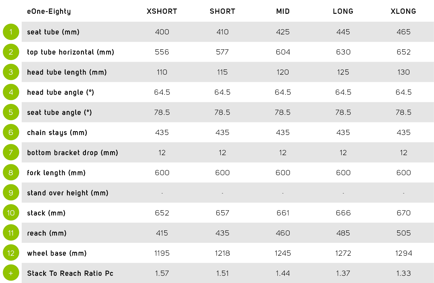
Task: Click the LONG reach value 485
Action: pyautogui.click(x=343, y=233)
